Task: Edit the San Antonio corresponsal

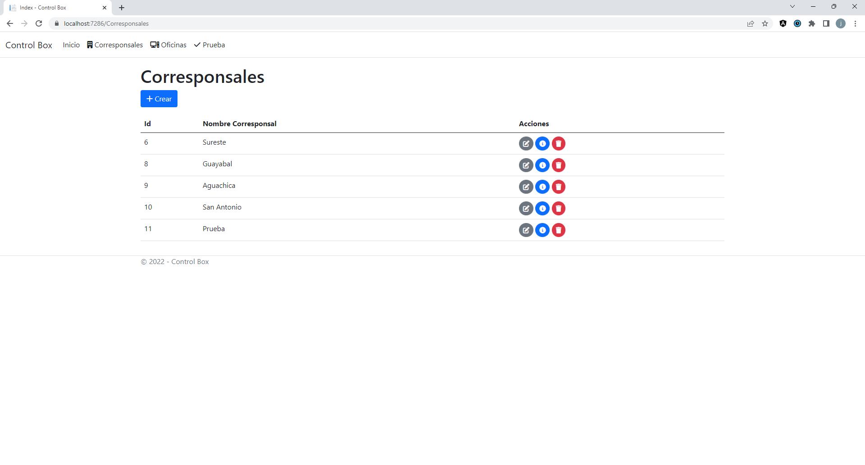Action: (526, 209)
